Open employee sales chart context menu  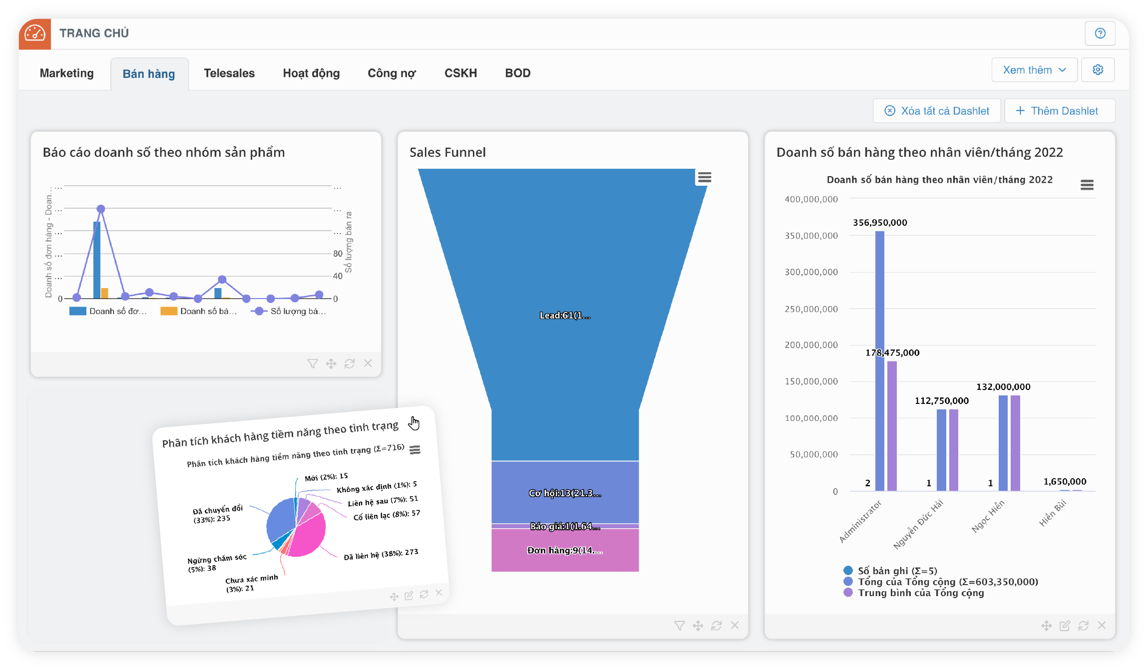coord(1087,185)
